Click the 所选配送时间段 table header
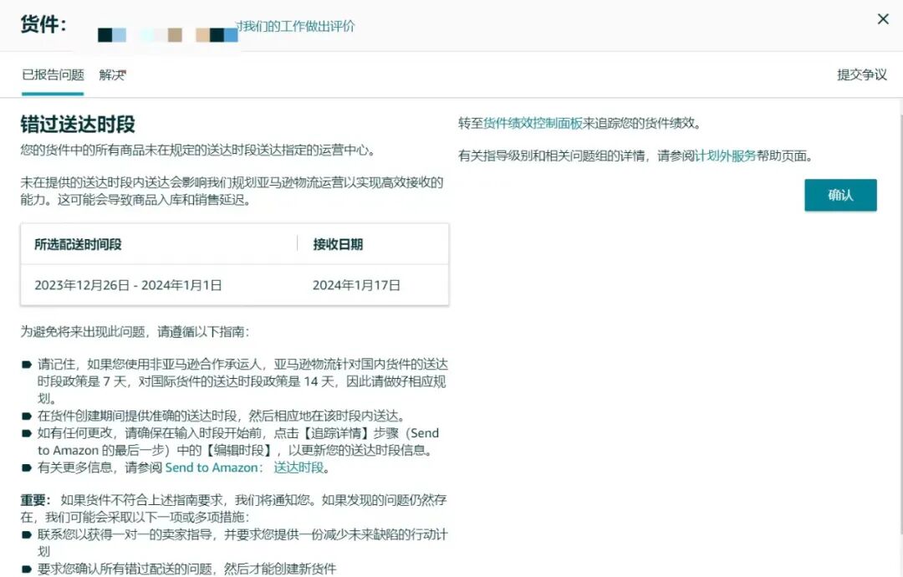This screenshot has width=903, height=577. [x=75, y=243]
